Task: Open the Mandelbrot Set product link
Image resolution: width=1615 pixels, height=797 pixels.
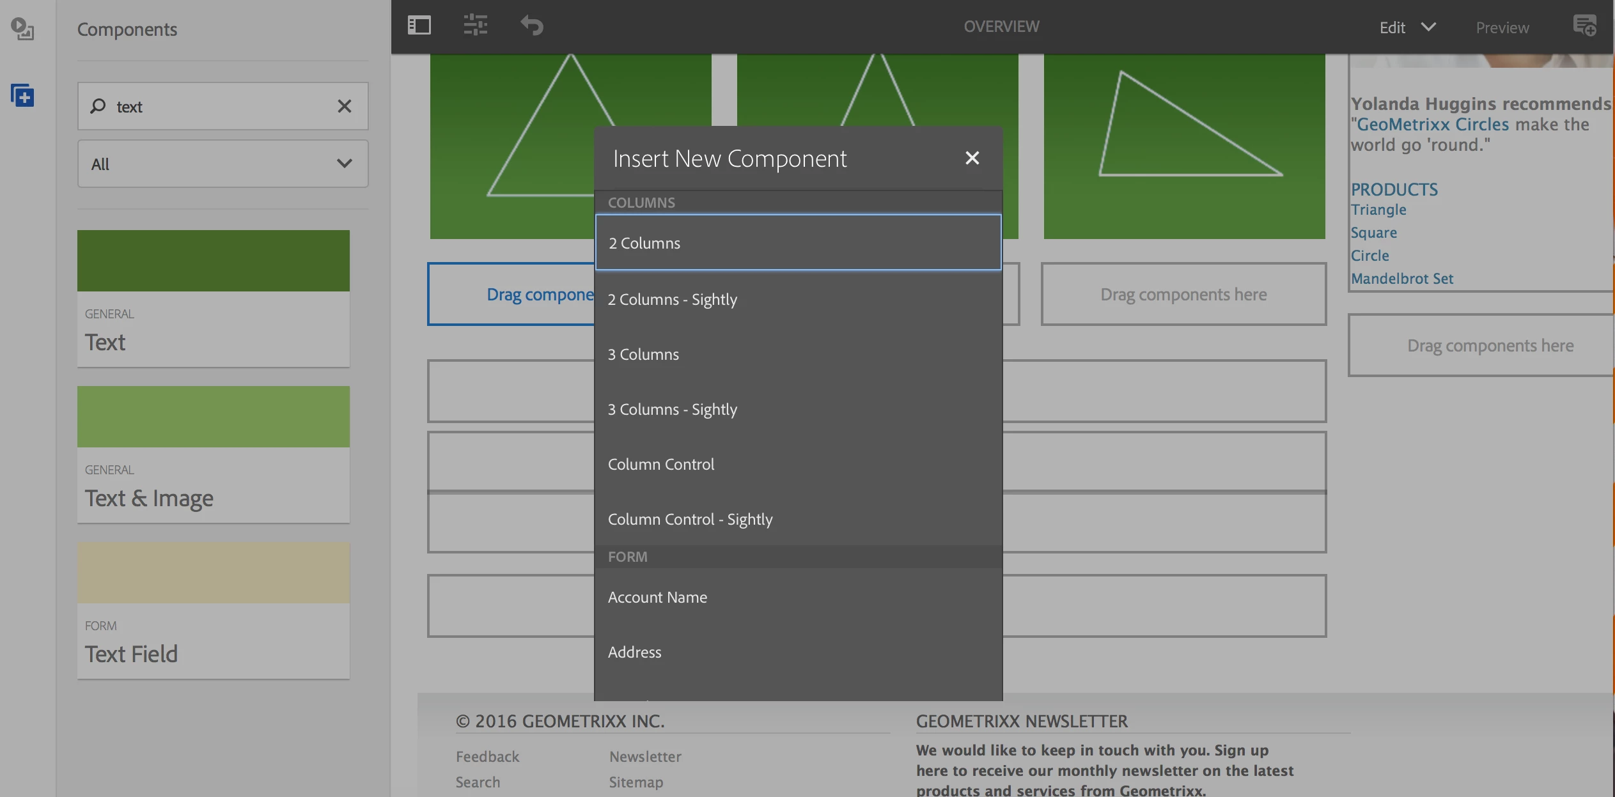Action: 1401,279
